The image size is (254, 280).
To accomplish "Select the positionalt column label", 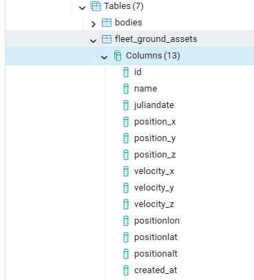I will point(156,254).
